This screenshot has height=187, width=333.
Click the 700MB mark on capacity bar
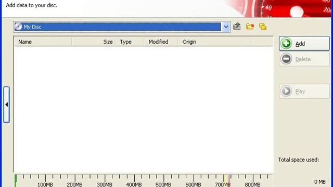tap(223, 184)
